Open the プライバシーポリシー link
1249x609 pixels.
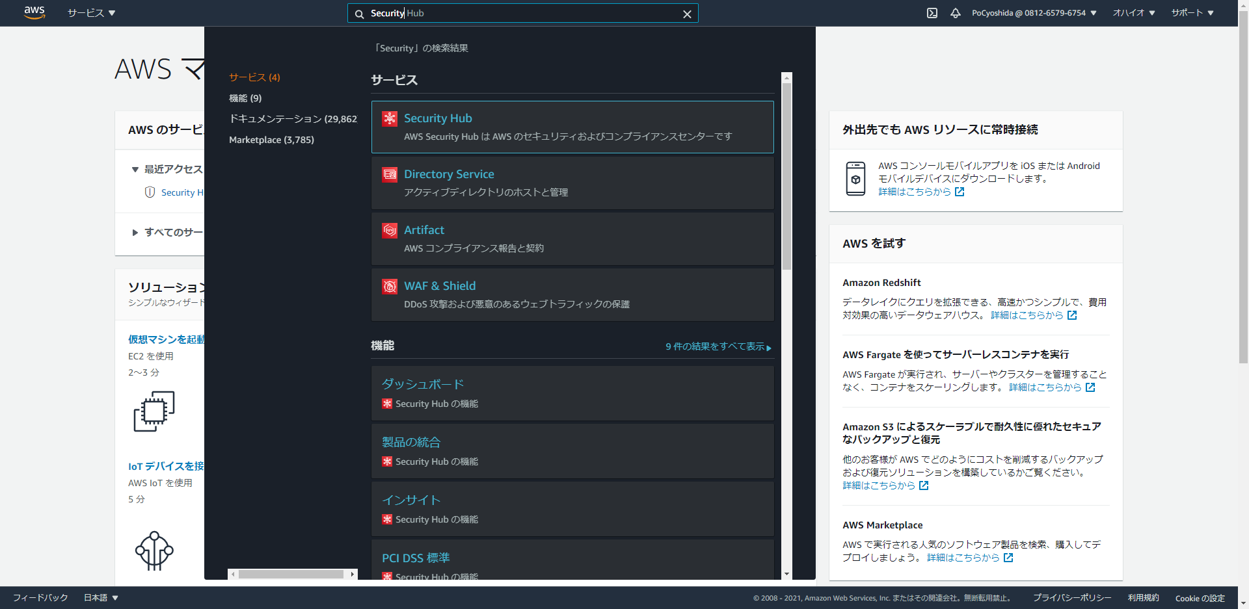pos(1072,598)
